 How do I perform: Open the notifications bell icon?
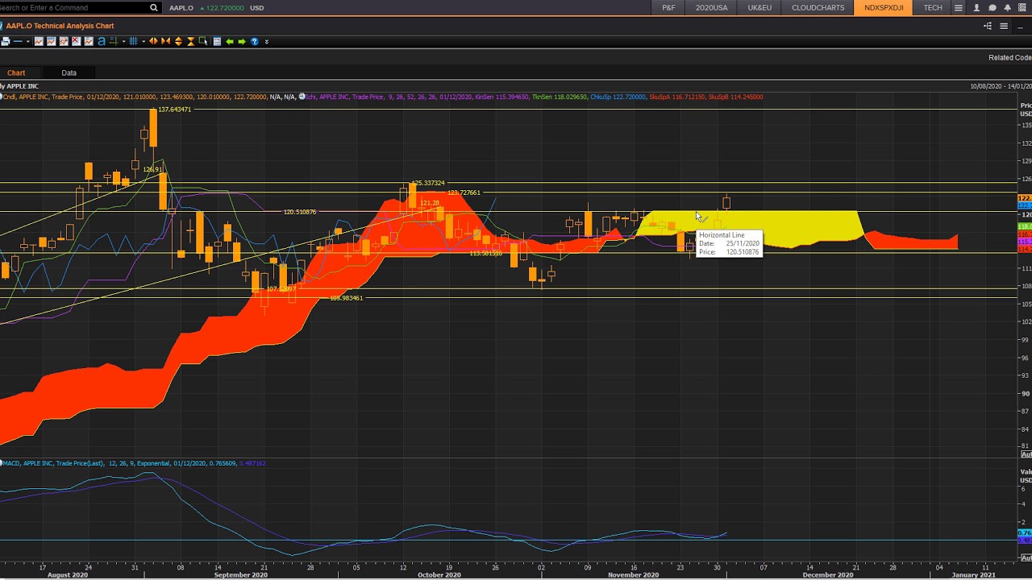(x=1007, y=7)
